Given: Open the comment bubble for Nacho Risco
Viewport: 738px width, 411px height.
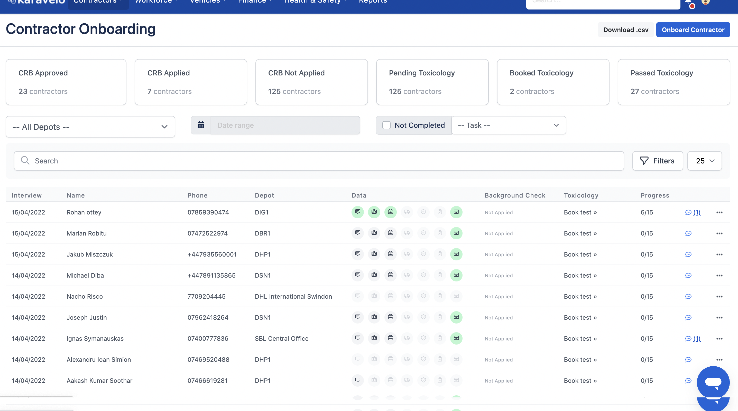Looking at the screenshot, I should pyautogui.click(x=688, y=296).
